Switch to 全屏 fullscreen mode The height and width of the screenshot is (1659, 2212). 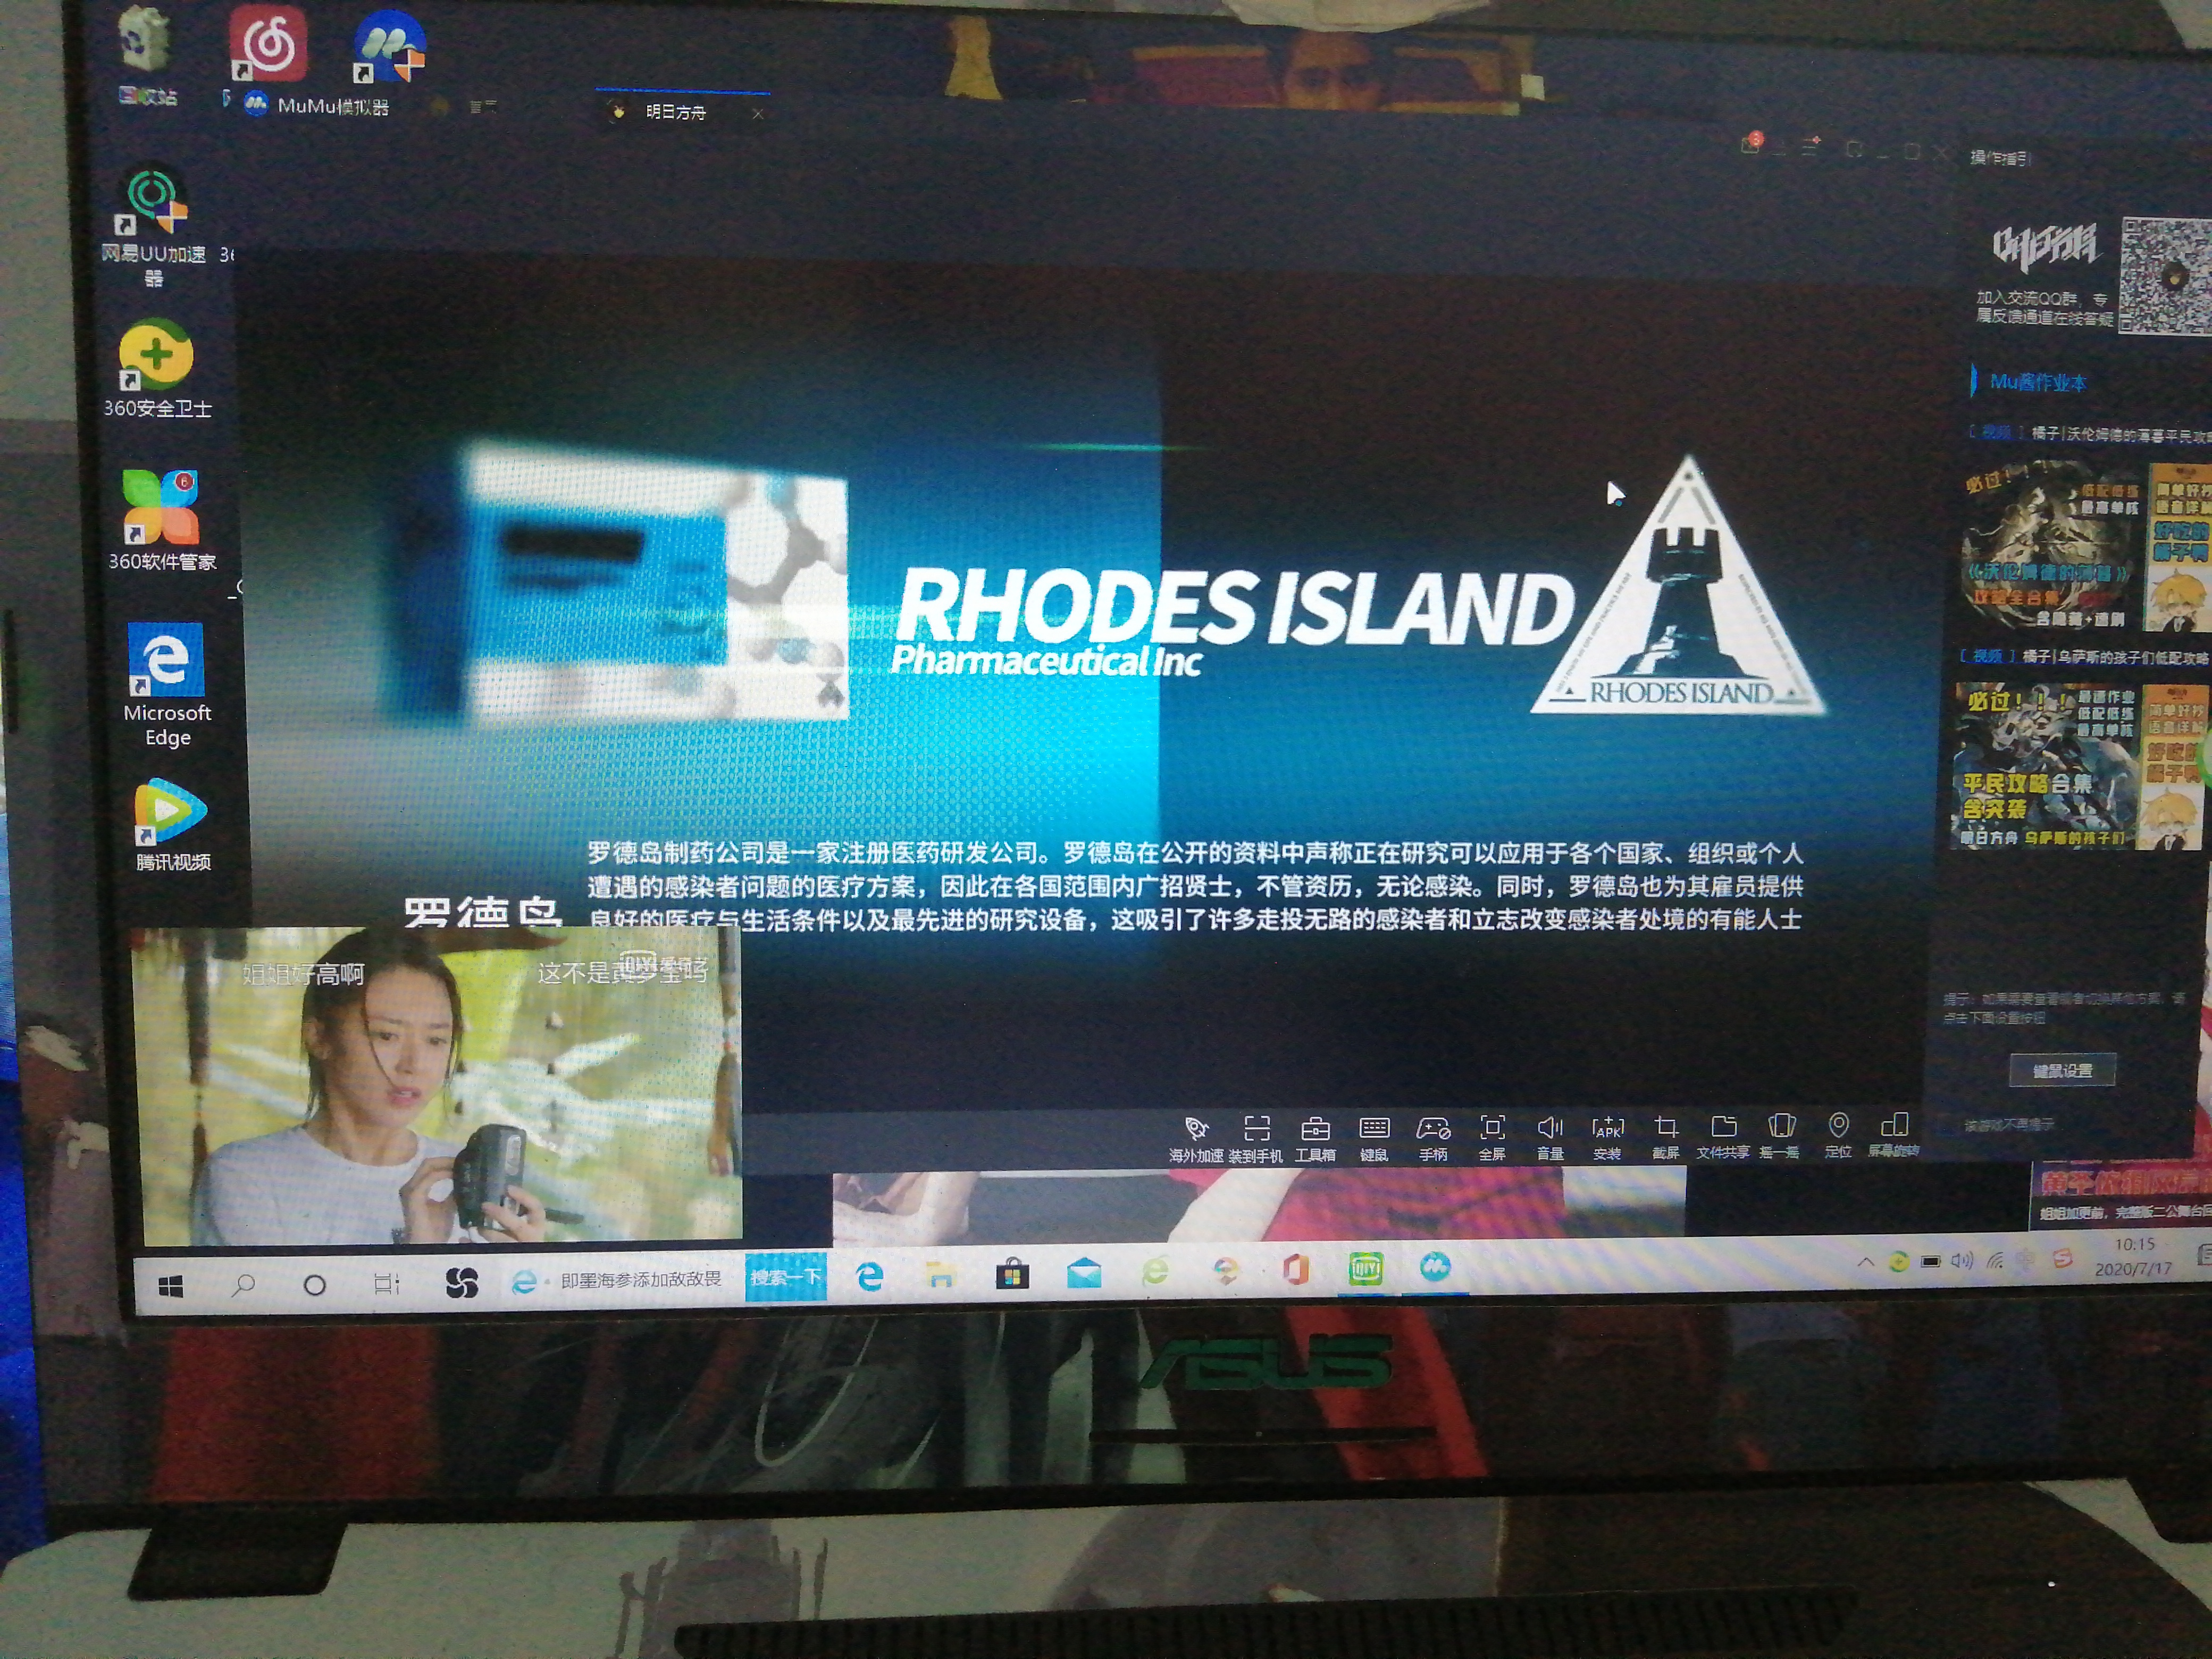(1492, 1138)
